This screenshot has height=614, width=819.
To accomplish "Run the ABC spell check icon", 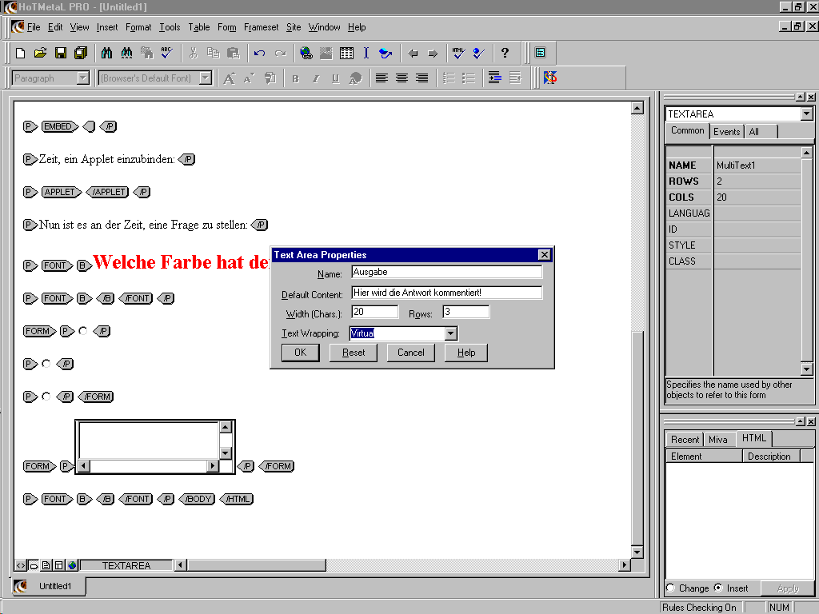I will pos(166,54).
